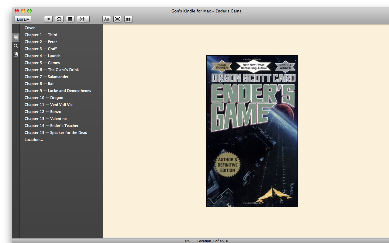Jump to Chapter 4 — Launch
Image resolution: width=389 pixels, height=243 pixels.
[43, 56]
